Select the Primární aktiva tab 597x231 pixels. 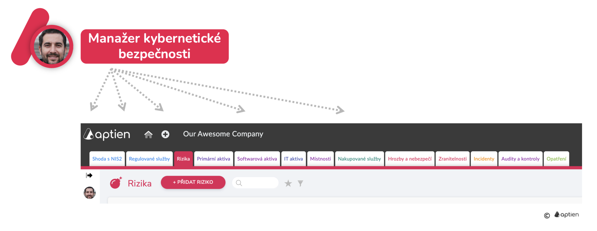214,159
